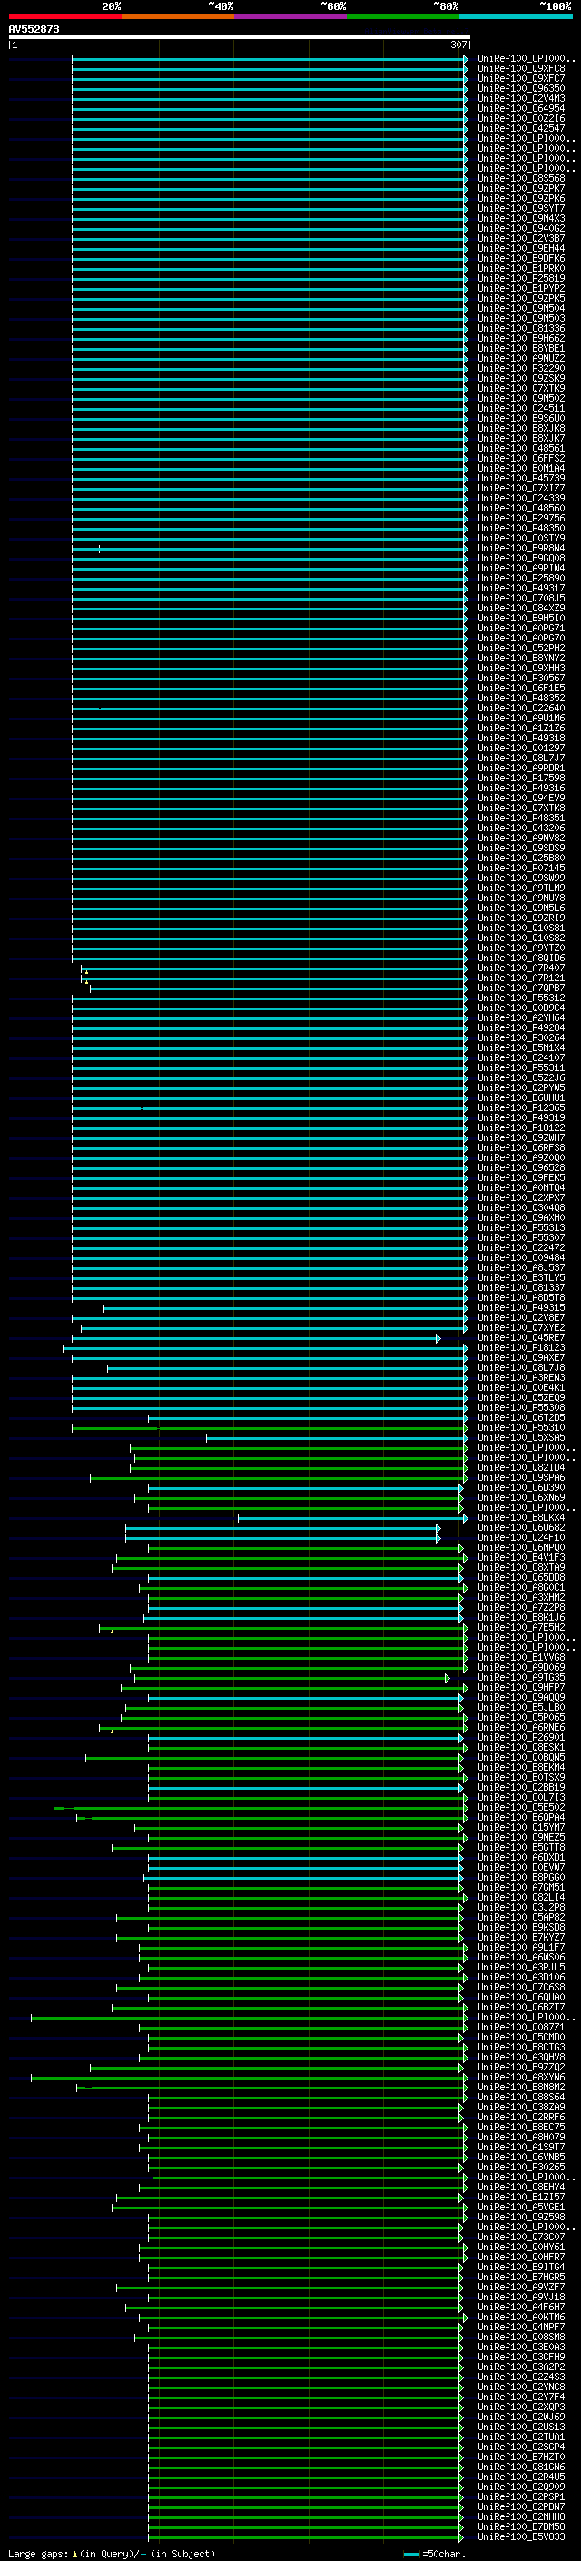Select the AV552873 query name
581x2561 pixels.
click(34, 29)
